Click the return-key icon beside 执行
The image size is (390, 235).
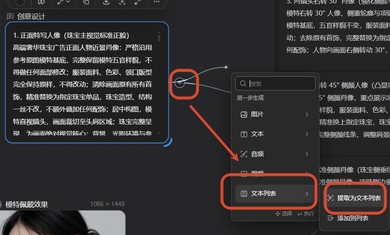pos(300,214)
